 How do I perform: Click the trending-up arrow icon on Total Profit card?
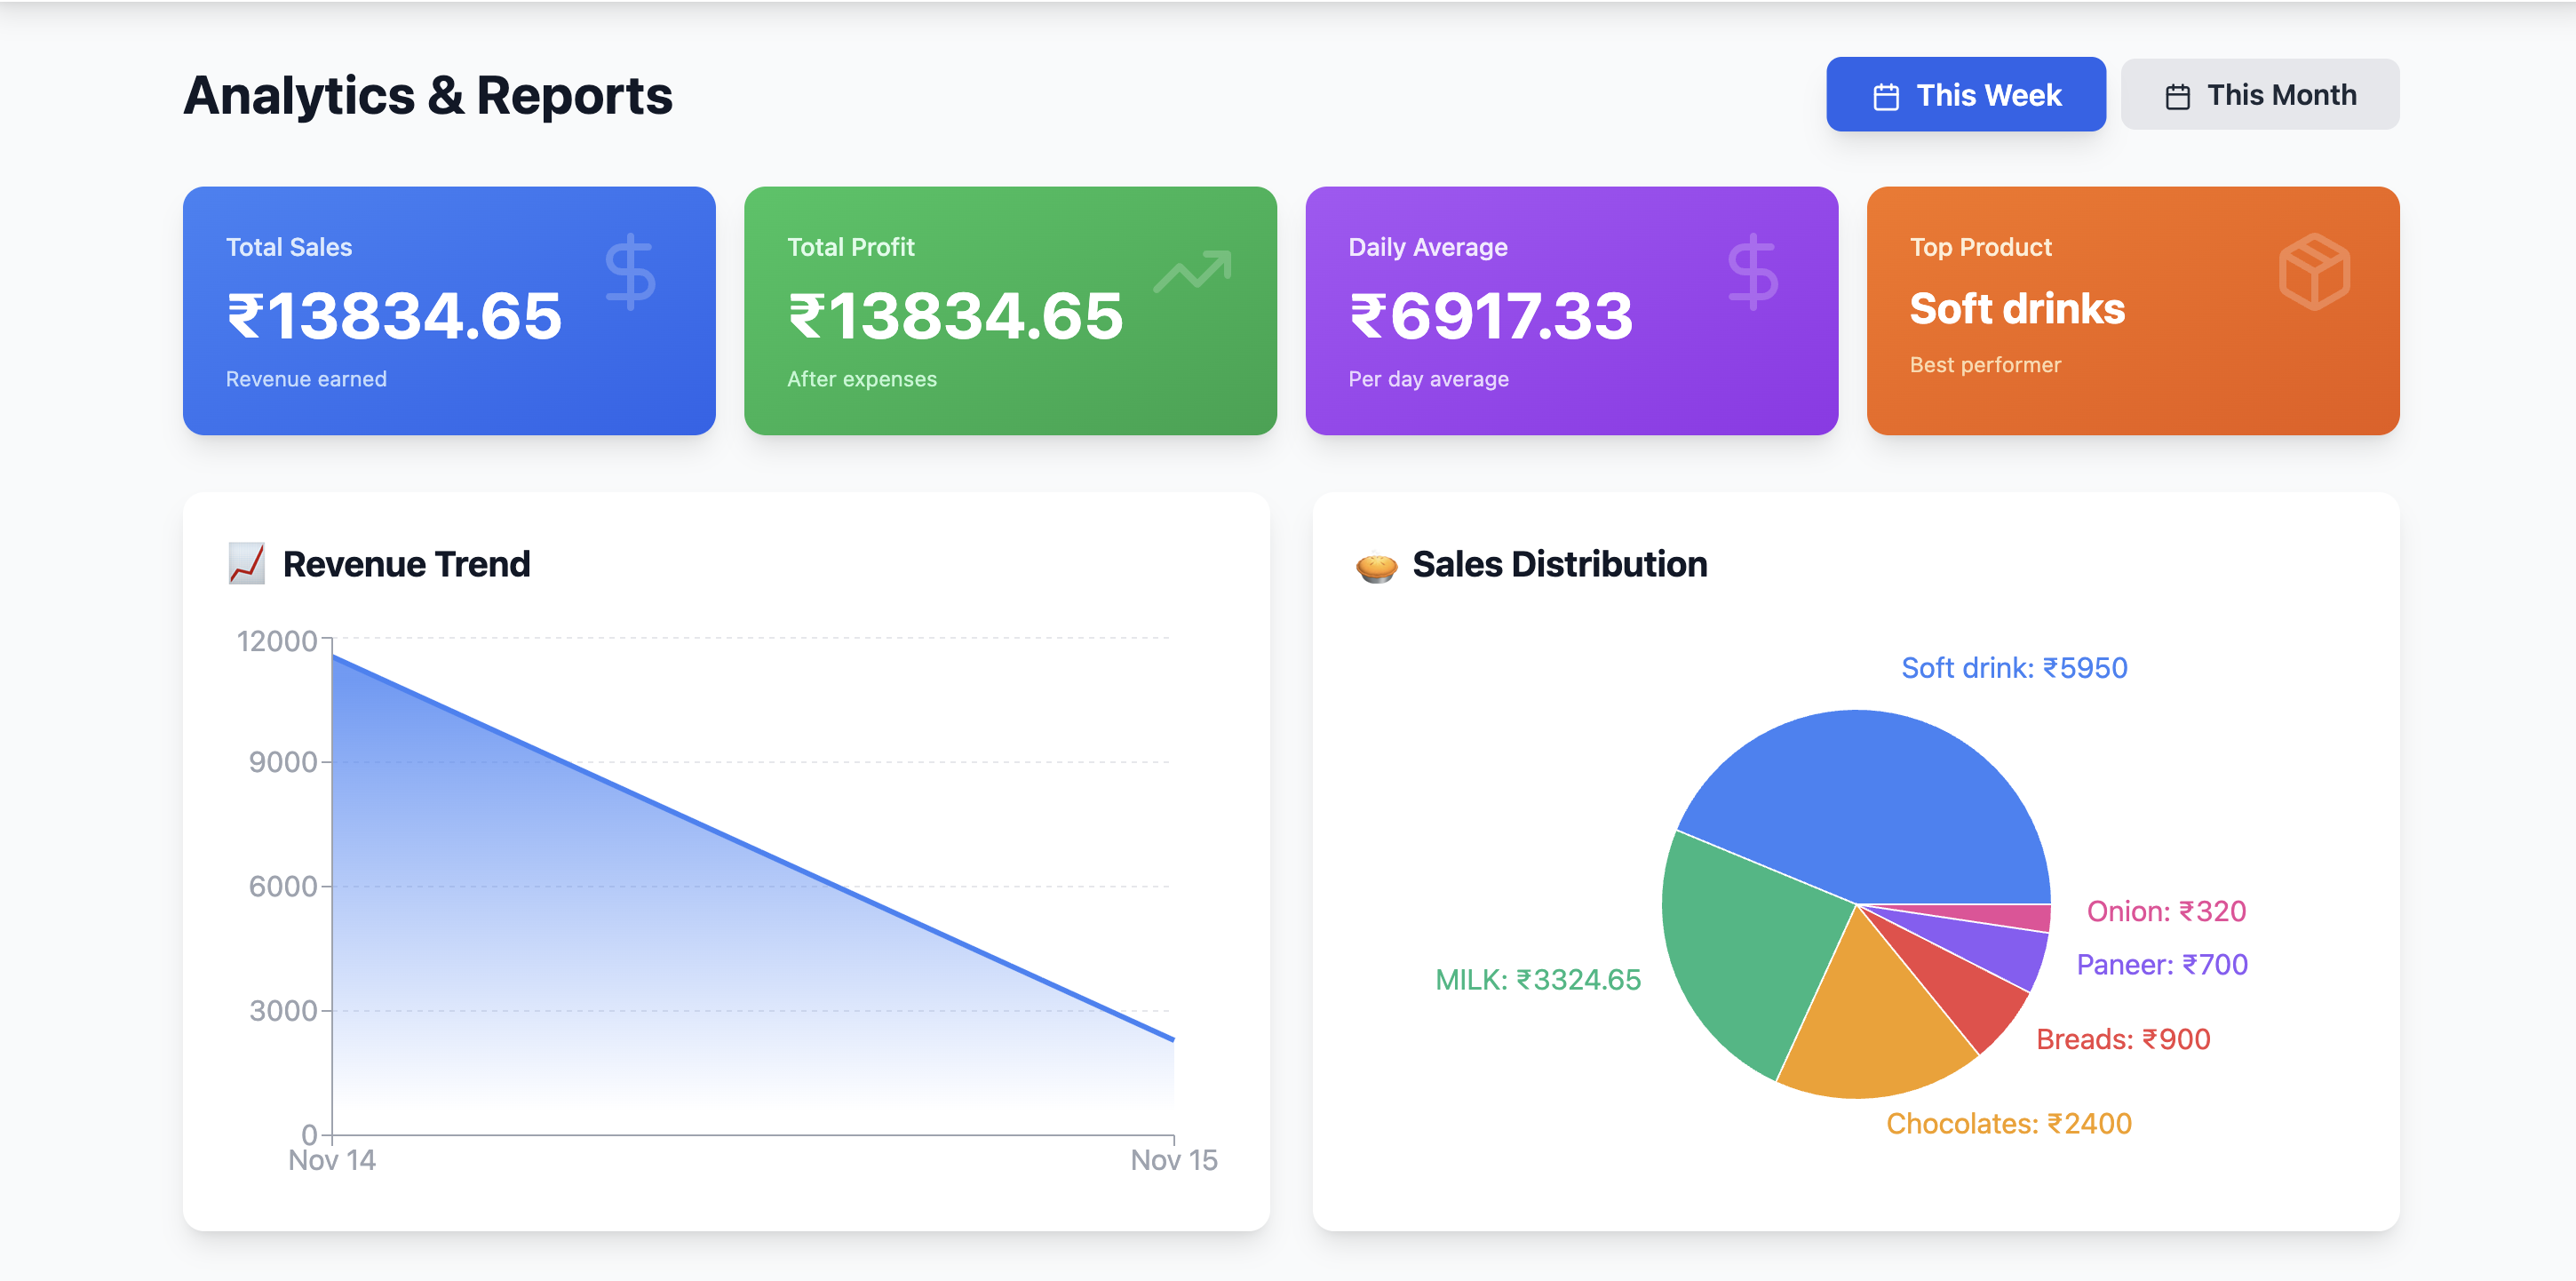pyautogui.click(x=1192, y=271)
